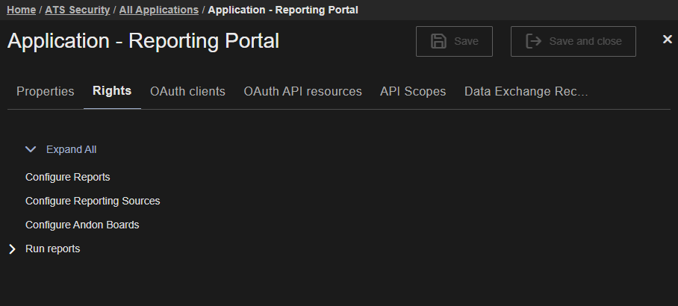Click the floppy disk Save icon
This screenshot has height=306, width=678.
[x=439, y=42]
